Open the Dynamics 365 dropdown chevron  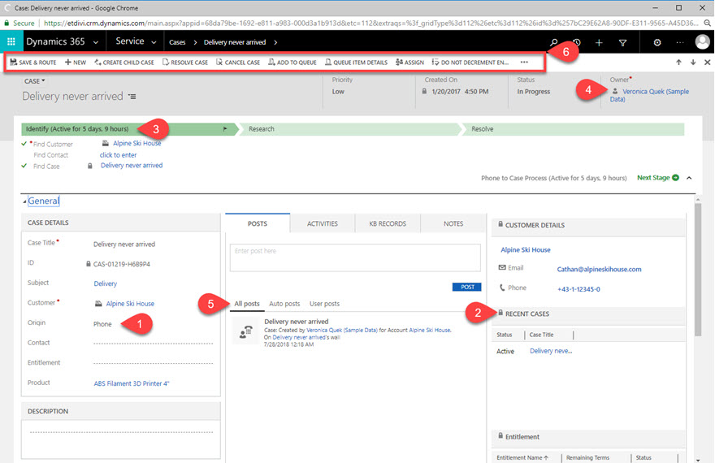click(x=96, y=42)
